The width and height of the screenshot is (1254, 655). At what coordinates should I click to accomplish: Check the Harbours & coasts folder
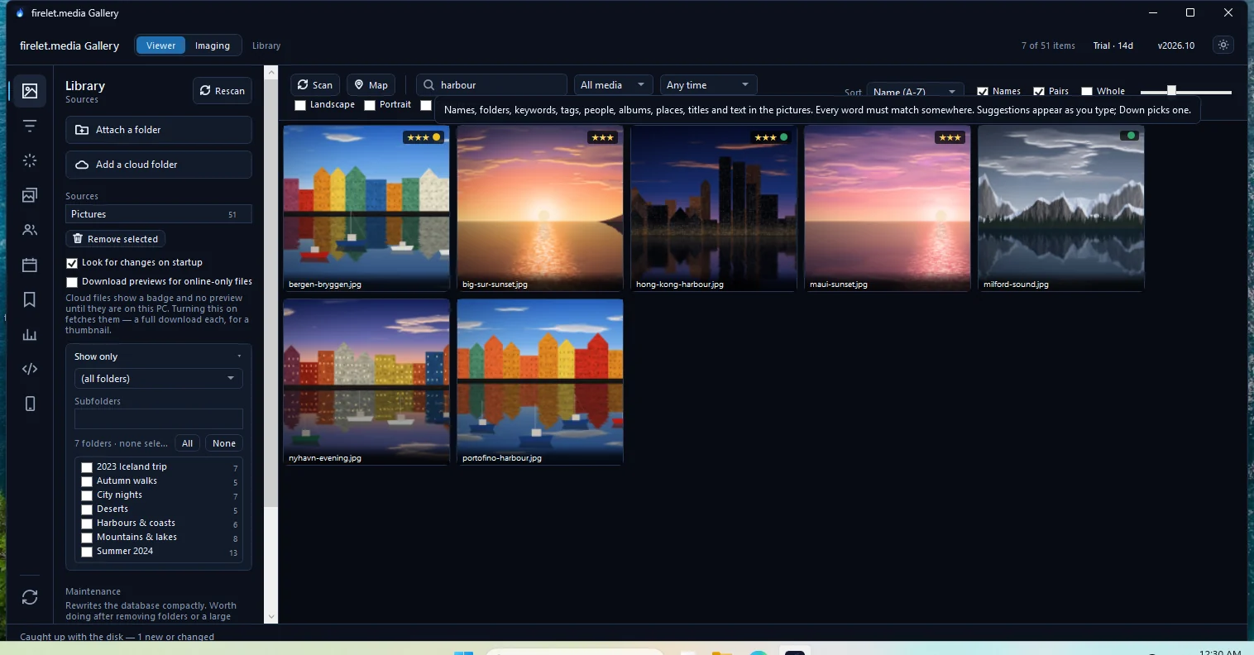tap(87, 524)
